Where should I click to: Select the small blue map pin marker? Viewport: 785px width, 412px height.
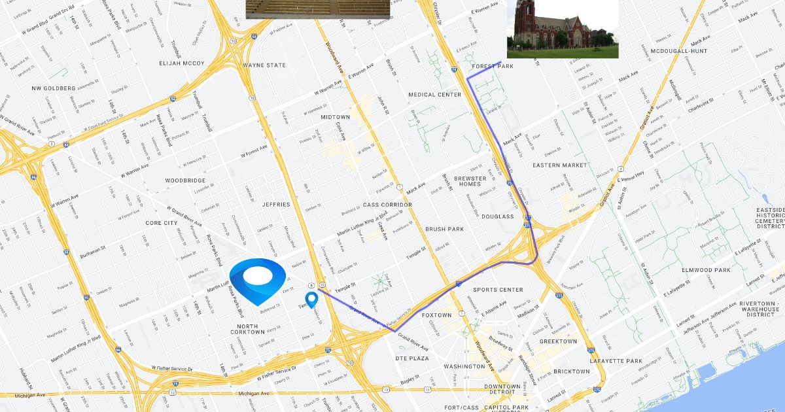click(313, 300)
